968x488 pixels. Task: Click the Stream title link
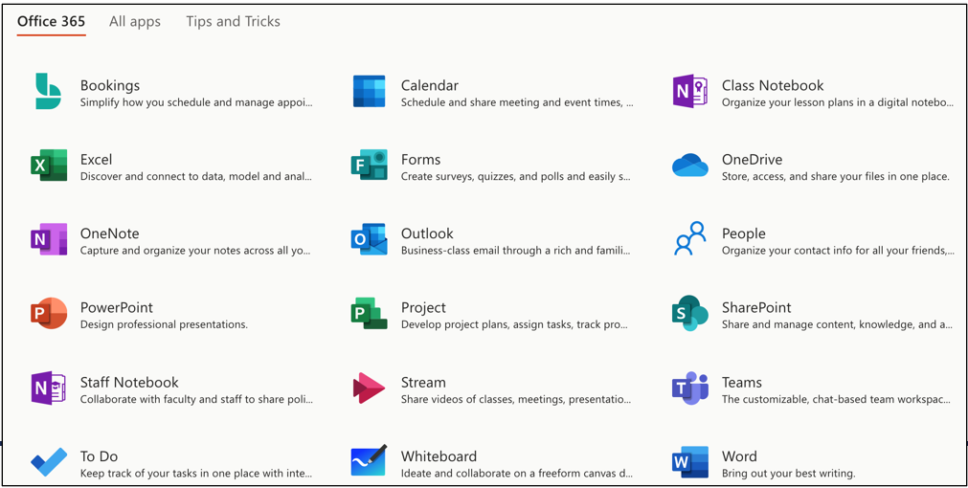(x=423, y=382)
